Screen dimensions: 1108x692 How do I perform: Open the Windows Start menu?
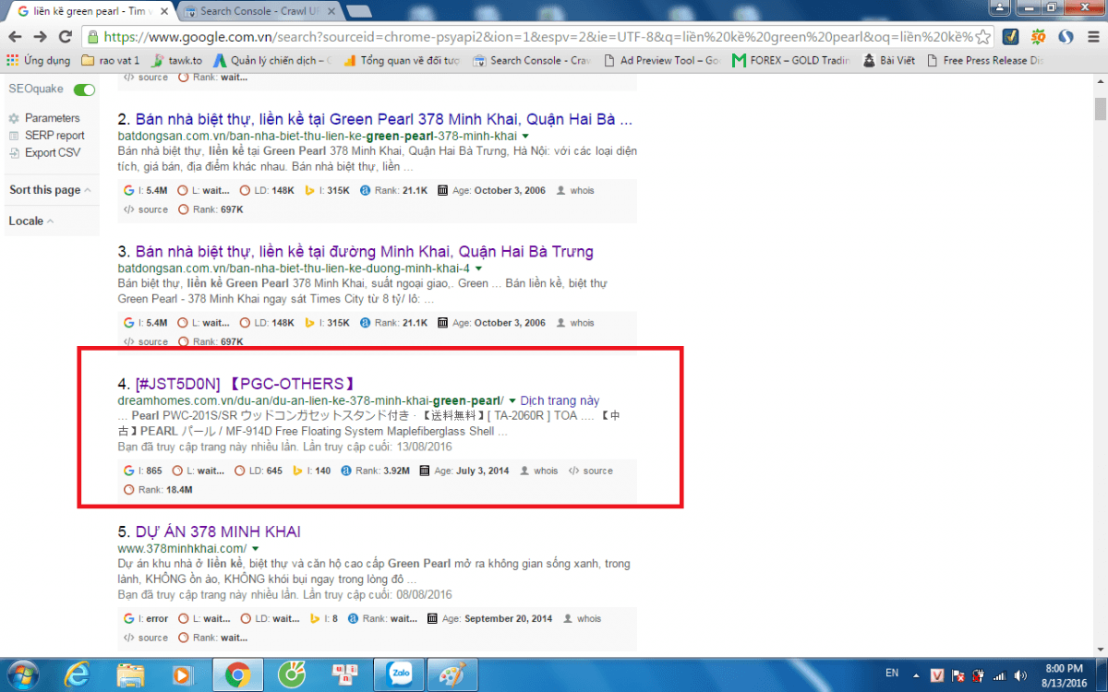coord(21,674)
